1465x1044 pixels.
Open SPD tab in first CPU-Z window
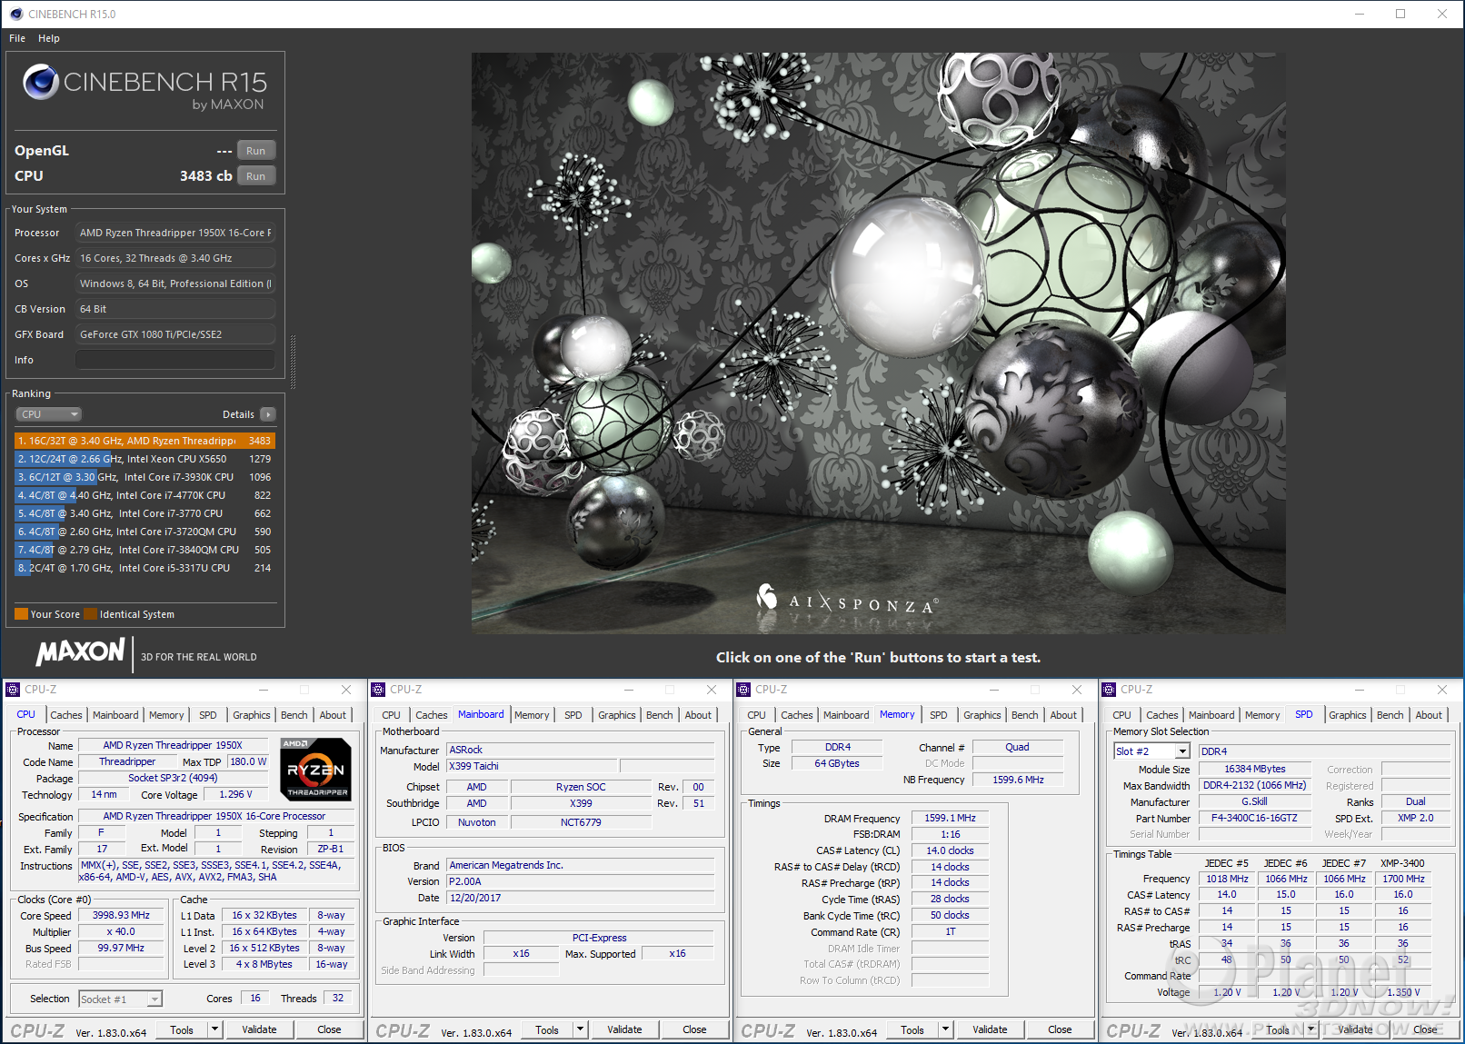(208, 715)
